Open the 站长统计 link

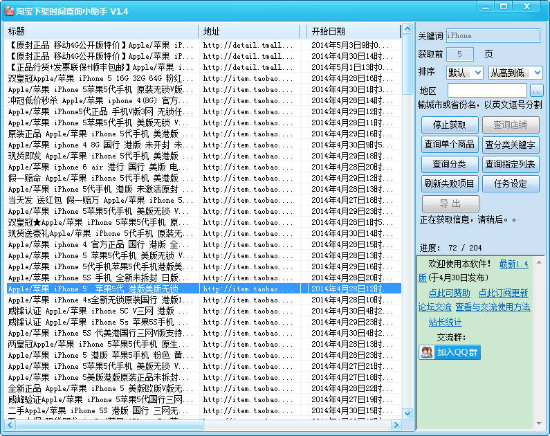coord(445,322)
